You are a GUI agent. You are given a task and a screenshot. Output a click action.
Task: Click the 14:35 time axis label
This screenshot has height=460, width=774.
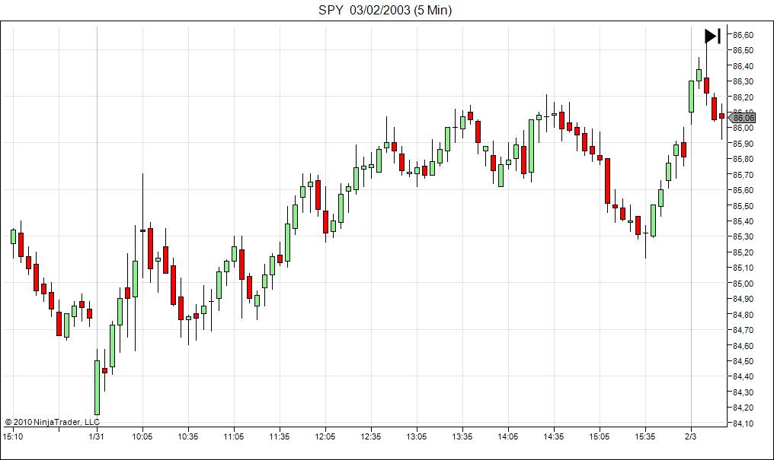(x=553, y=436)
